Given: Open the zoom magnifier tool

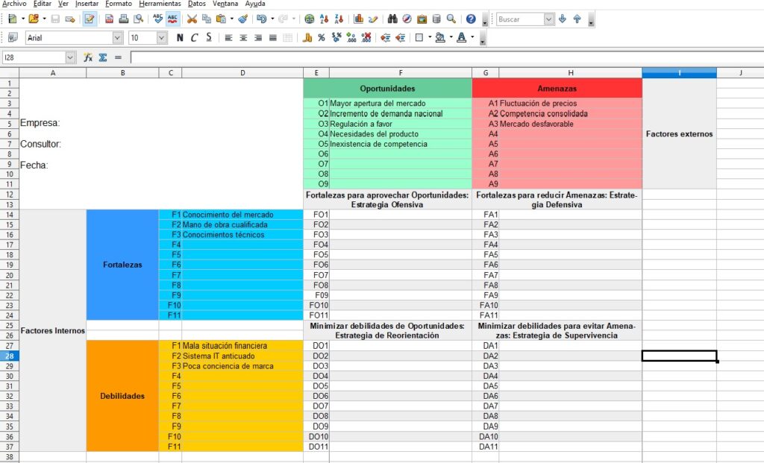Looking at the screenshot, I should pos(451,19).
